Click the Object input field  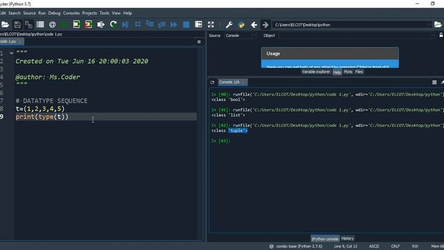tap(355, 35)
